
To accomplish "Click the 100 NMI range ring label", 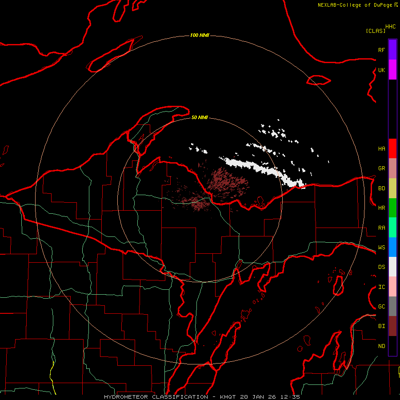I will click(x=200, y=35).
